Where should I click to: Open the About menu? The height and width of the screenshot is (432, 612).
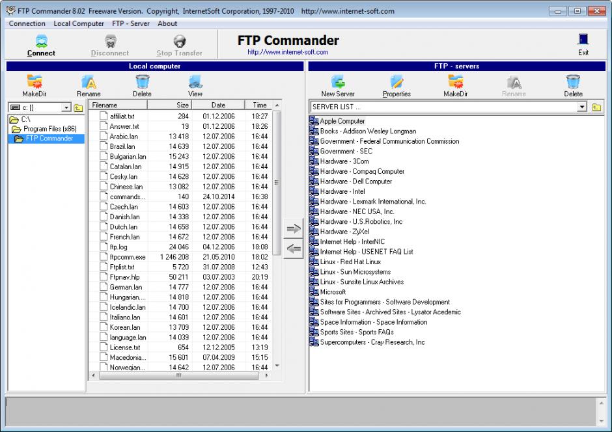click(x=167, y=23)
